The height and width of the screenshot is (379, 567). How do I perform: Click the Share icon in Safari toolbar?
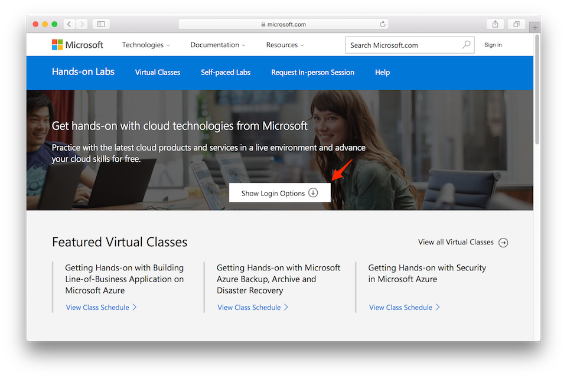click(495, 24)
